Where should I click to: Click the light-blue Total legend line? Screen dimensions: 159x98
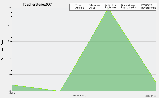[73, 5]
